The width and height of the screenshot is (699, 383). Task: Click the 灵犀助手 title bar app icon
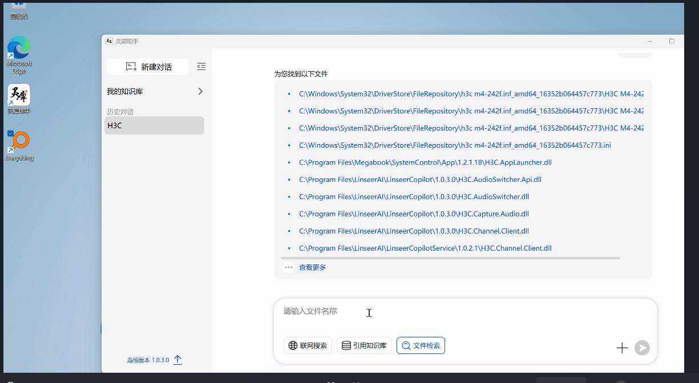click(109, 41)
